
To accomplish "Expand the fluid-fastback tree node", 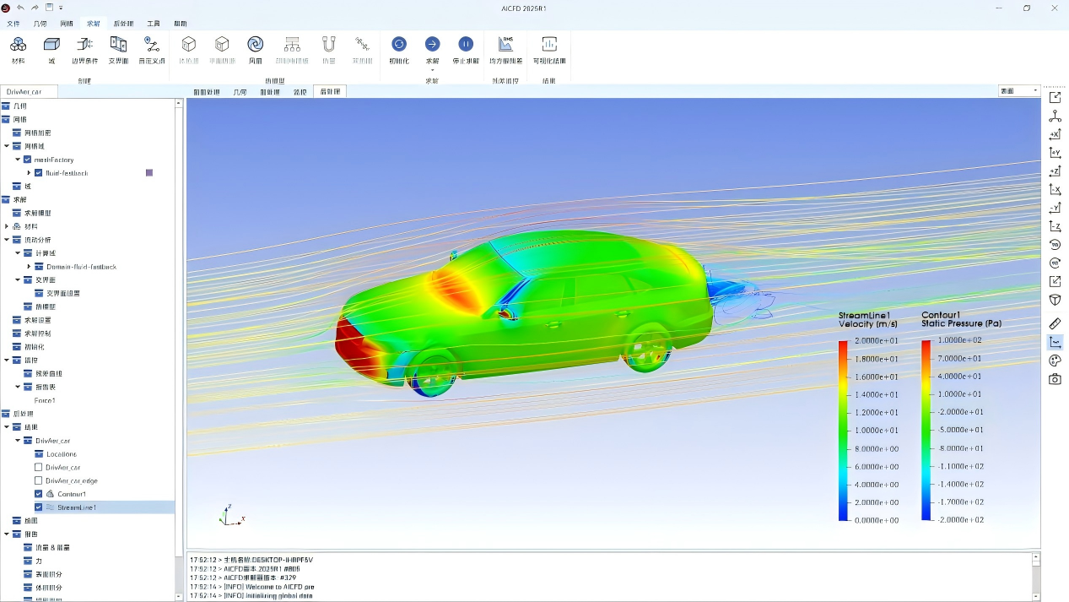I will pos(29,173).
